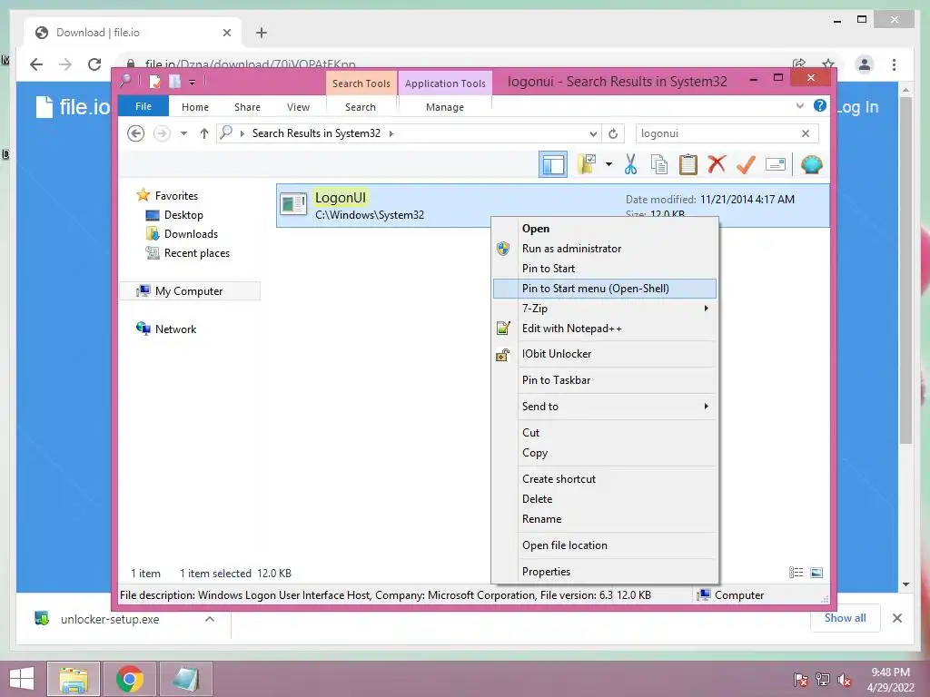Image resolution: width=930 pixels, height=697 pixels.
Task: Open quick access toolbar customize dropdown
Action: pyautogui.click(x=193, y=82)
